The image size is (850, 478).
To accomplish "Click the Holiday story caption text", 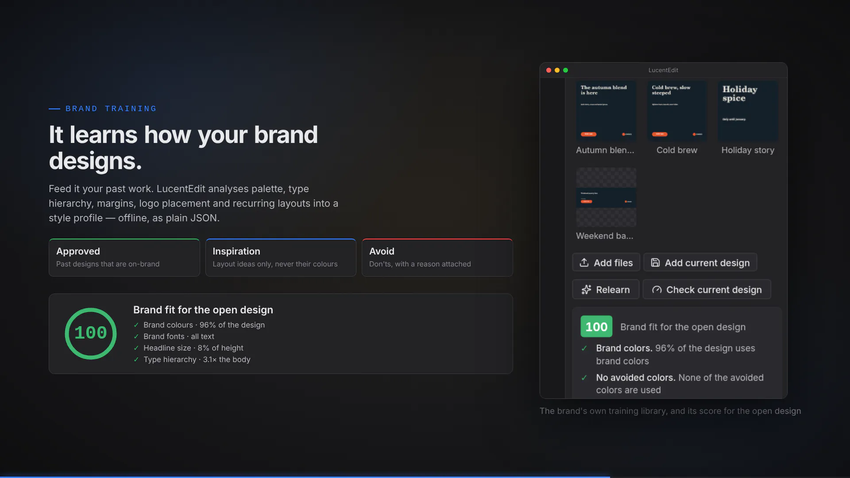I will click(748, 150).
